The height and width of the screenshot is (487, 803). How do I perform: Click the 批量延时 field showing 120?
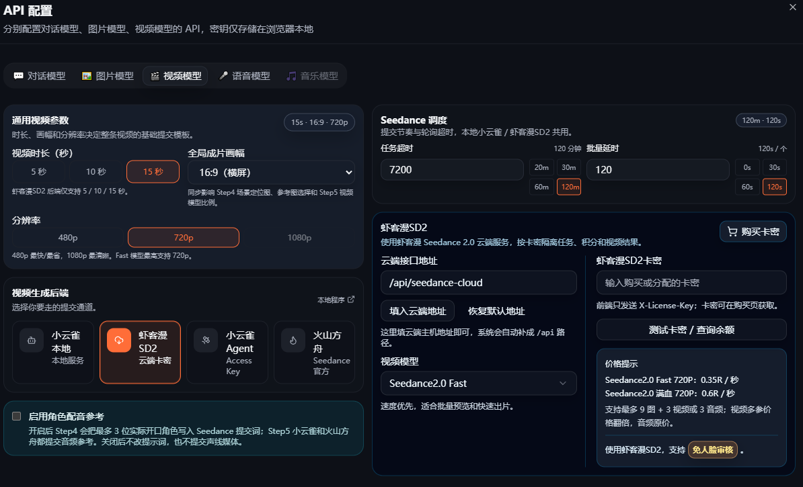pyautogui.click(x=658, y=169)
